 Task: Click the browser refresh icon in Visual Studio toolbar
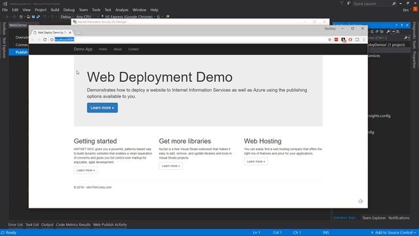[x=158, y=16]
